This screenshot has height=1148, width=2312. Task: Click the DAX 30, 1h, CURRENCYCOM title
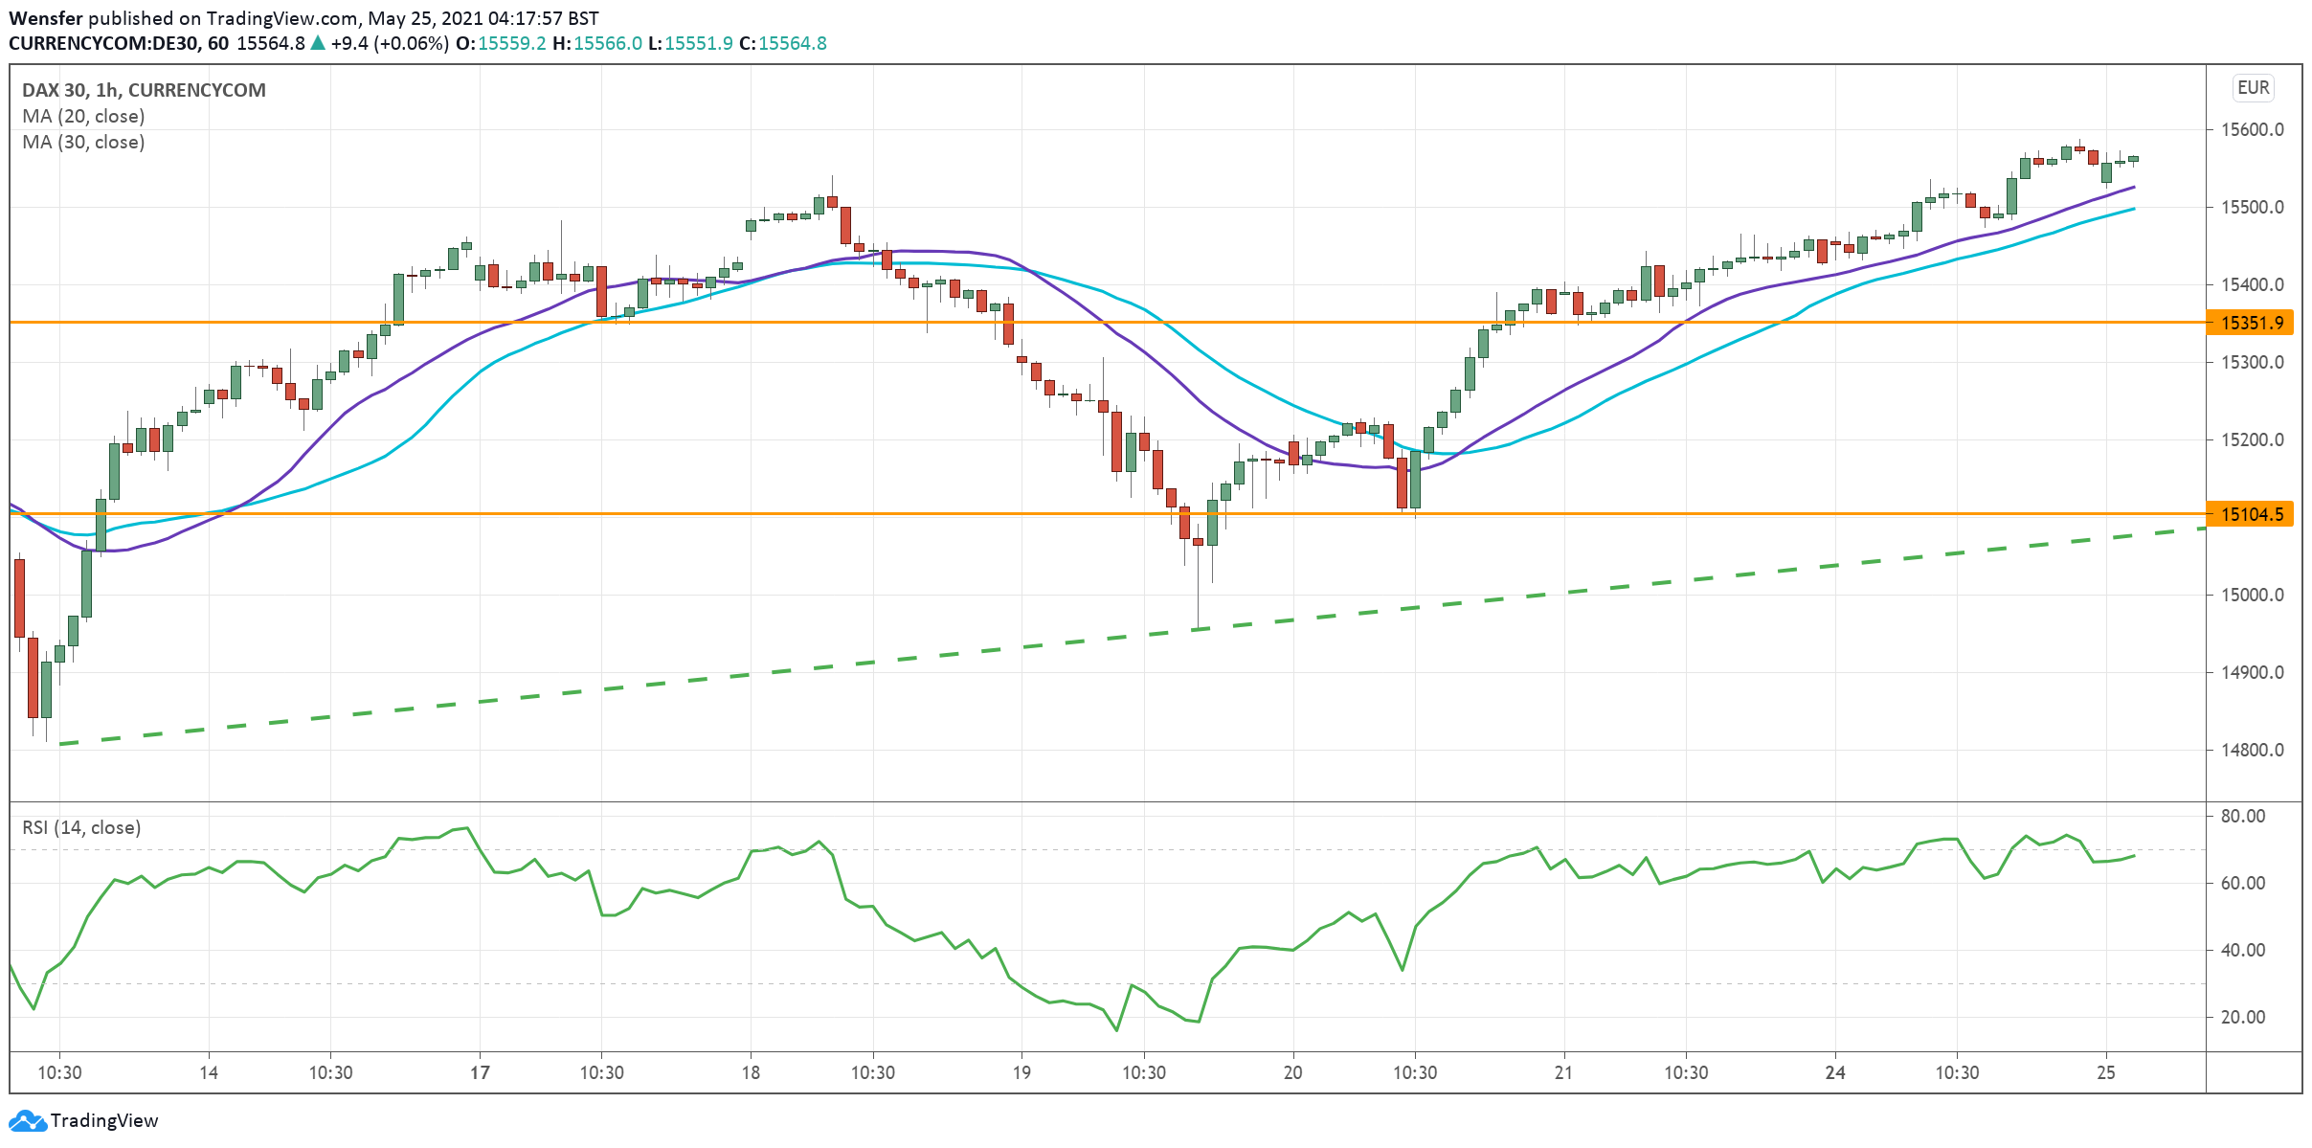[x=144, y=90]
